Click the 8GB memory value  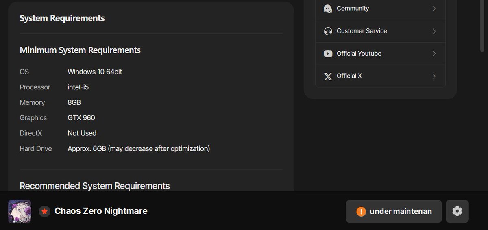tap(74, 103)
